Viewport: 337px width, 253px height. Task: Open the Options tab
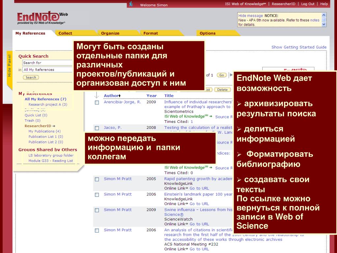pyautogui.click(x=207, y=33)
